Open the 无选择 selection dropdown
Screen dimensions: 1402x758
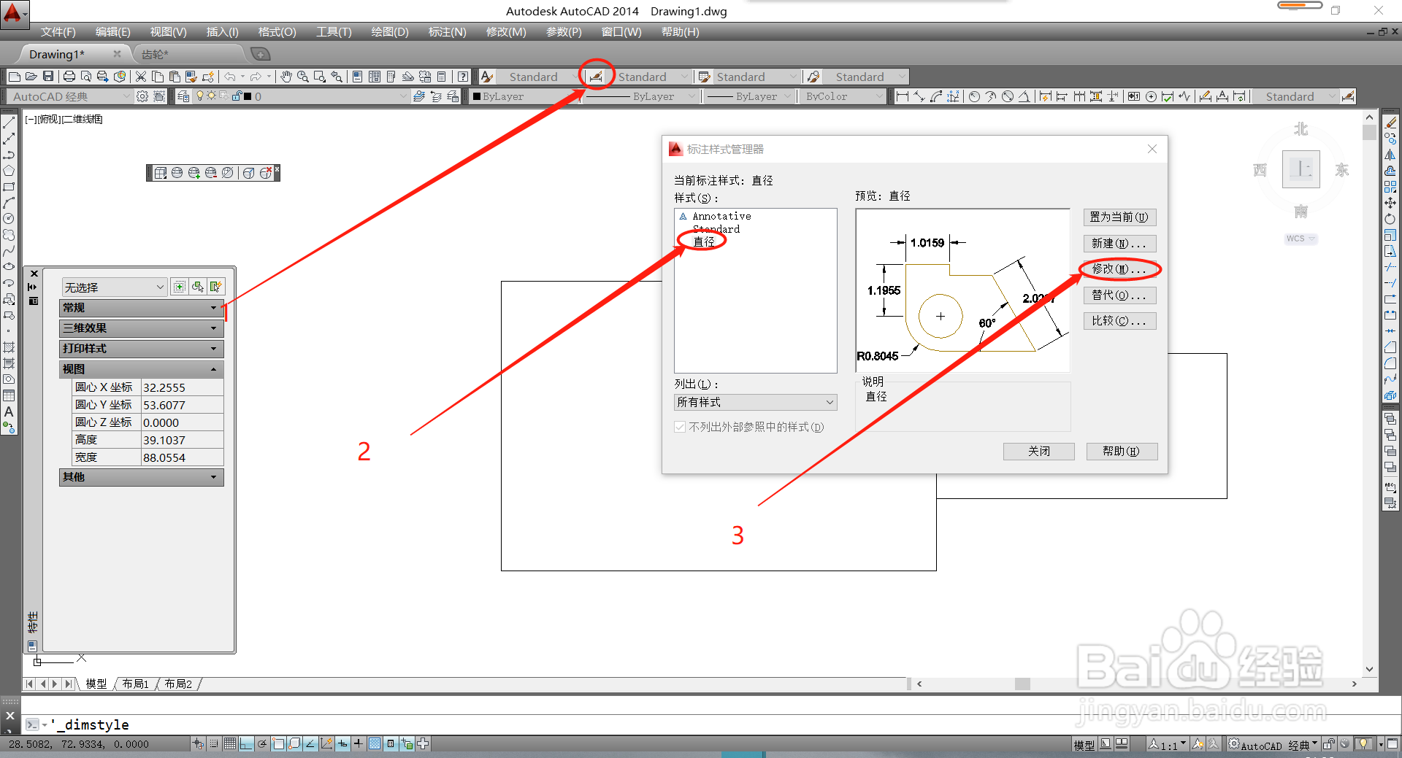pyautogui.click(x=115, y=287)
